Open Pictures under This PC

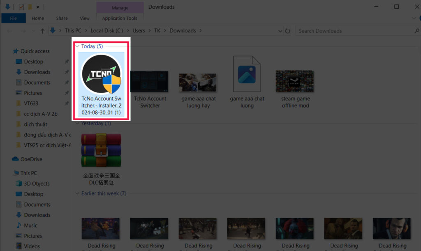[x=33, y=236]
